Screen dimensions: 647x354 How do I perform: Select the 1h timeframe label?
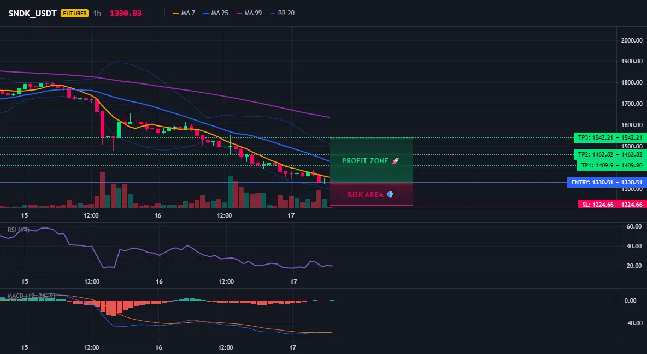point(97,13)
